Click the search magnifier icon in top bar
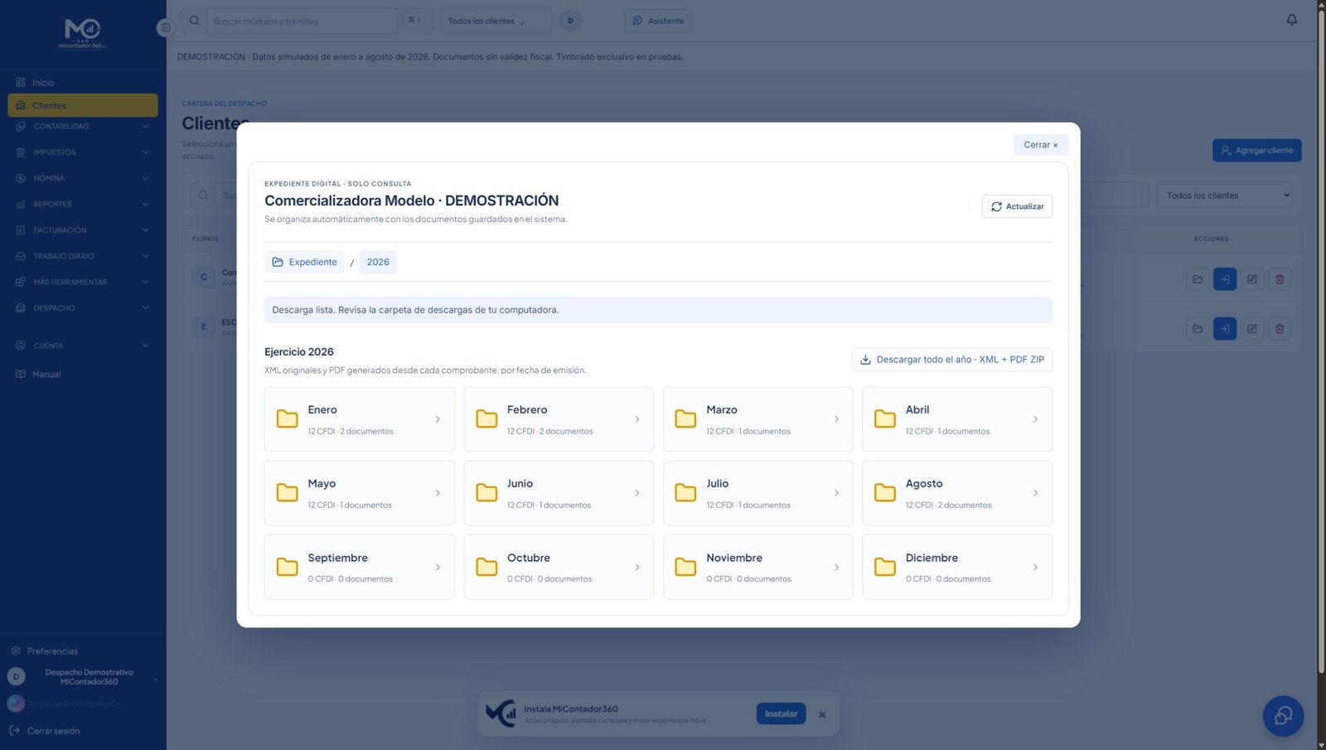 (194, 21)
